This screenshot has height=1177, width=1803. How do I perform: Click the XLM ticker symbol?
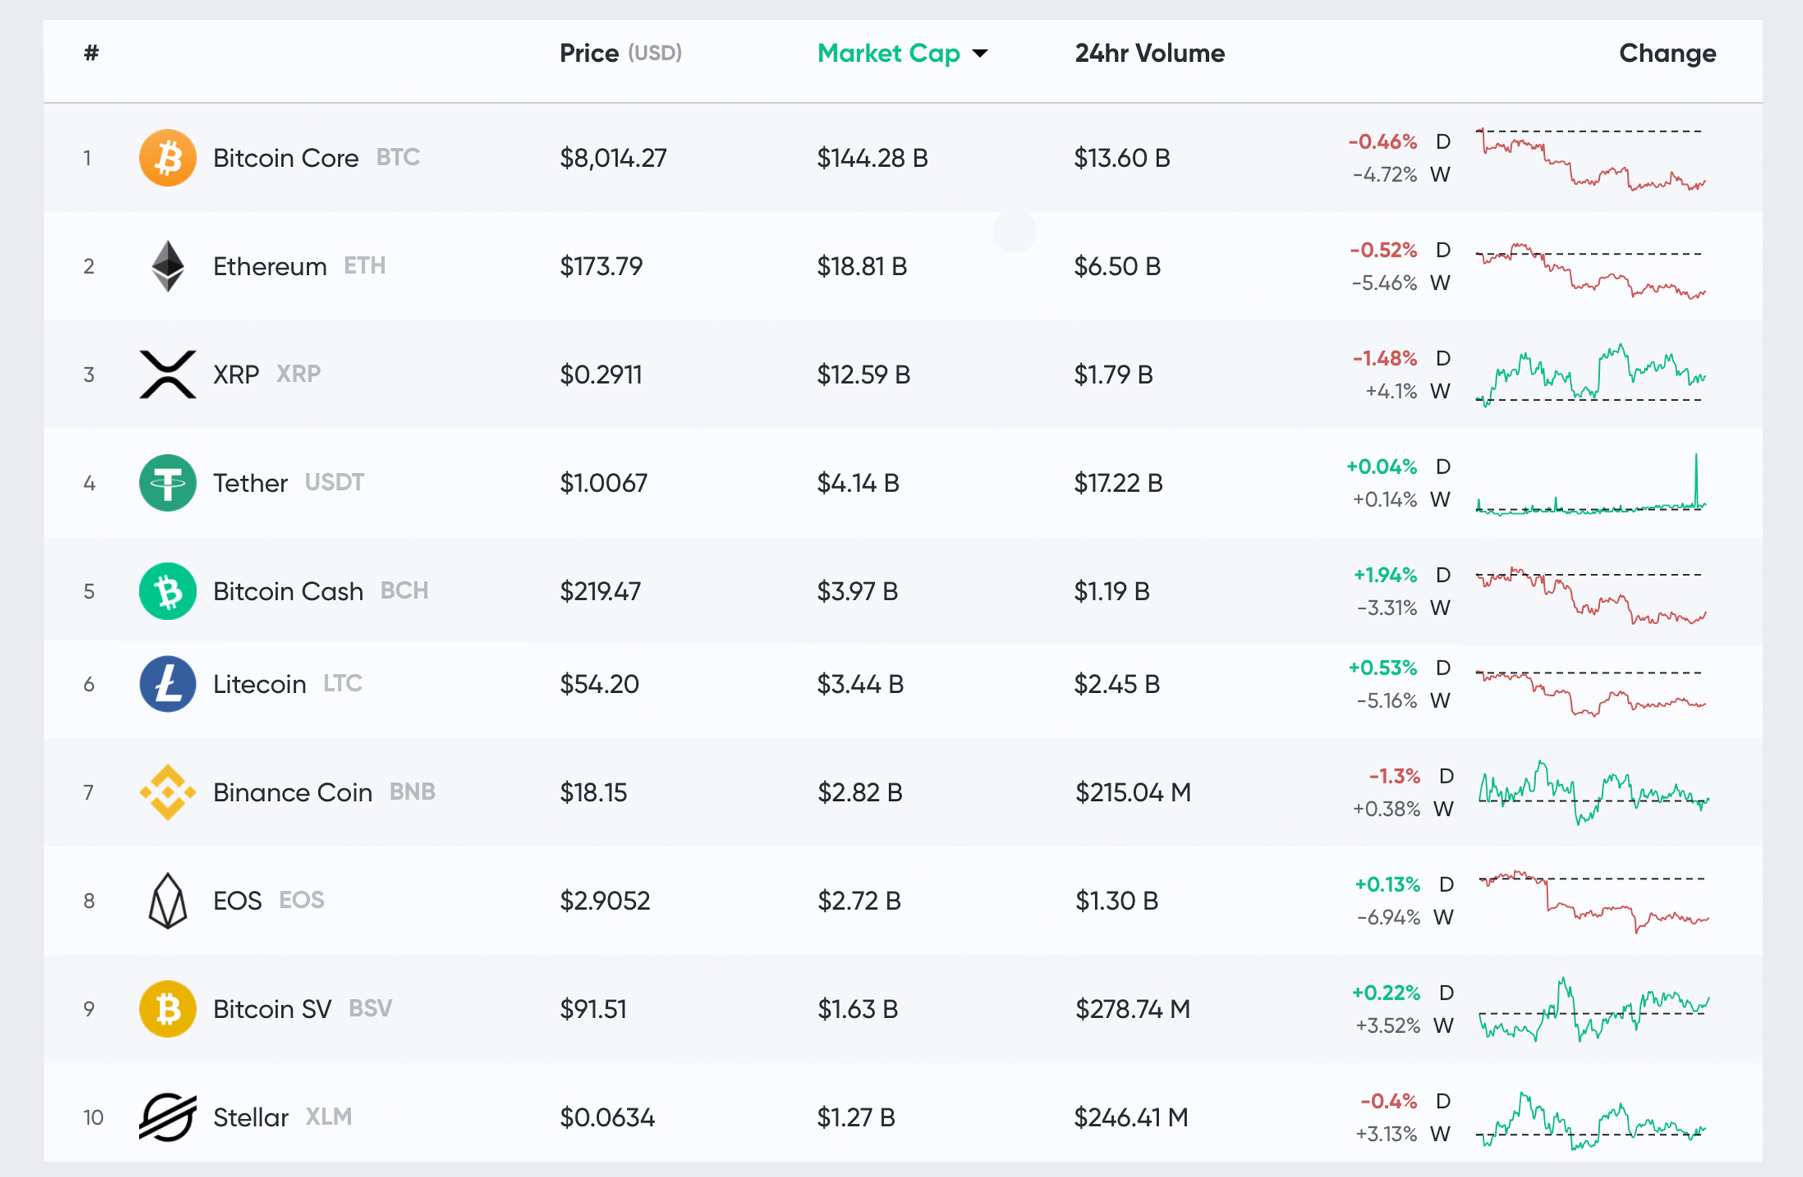point(329,1117)
